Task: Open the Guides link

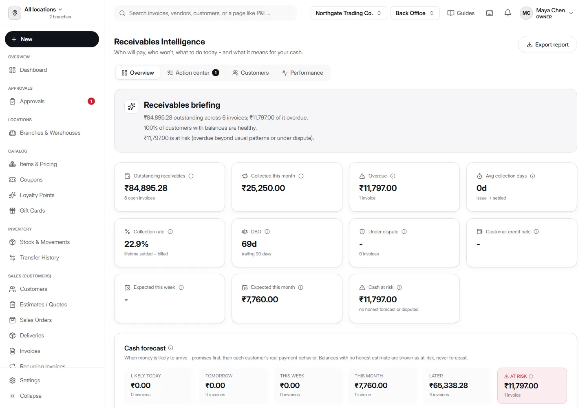Action: (x=461, y=13)
